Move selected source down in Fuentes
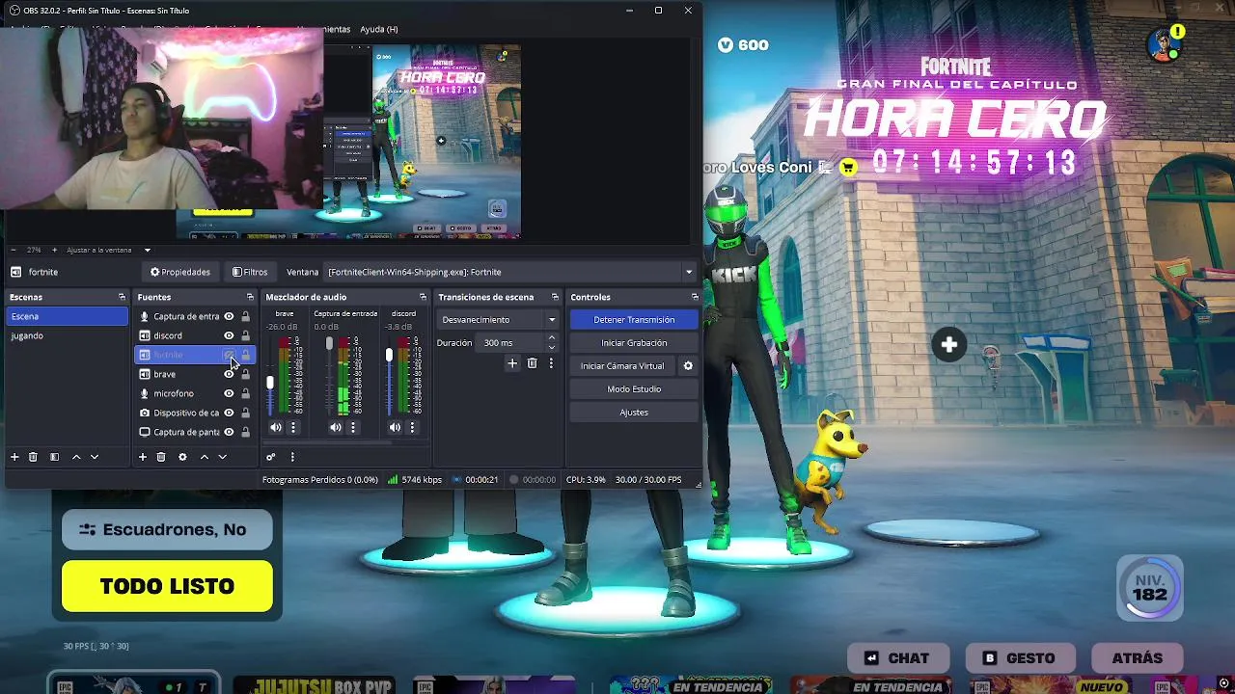1235x694 pixels. pos(222,457)
